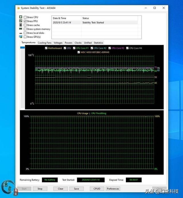Toggle the CPU Core #4 checkbox

coord(127,48)
